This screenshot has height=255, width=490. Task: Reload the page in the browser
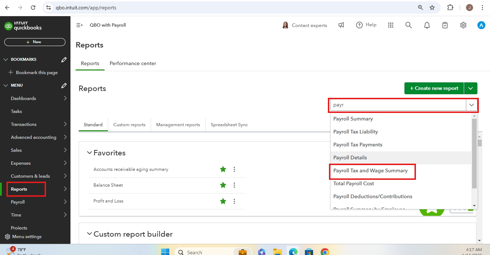[33, 8]
